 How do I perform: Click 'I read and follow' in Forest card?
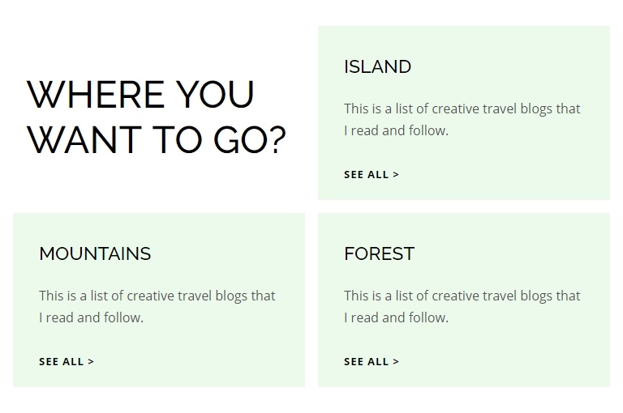point(396,317)
